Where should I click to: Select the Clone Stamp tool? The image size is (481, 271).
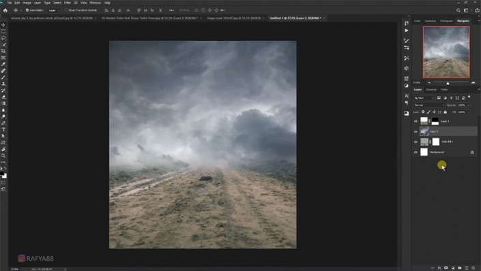(x=3, y=84)
